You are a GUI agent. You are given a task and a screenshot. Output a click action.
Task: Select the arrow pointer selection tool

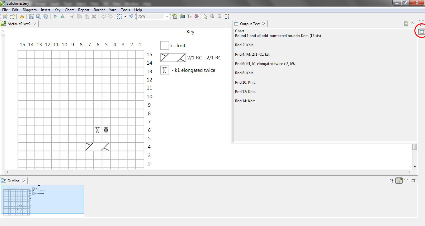[x=205, y=16]
